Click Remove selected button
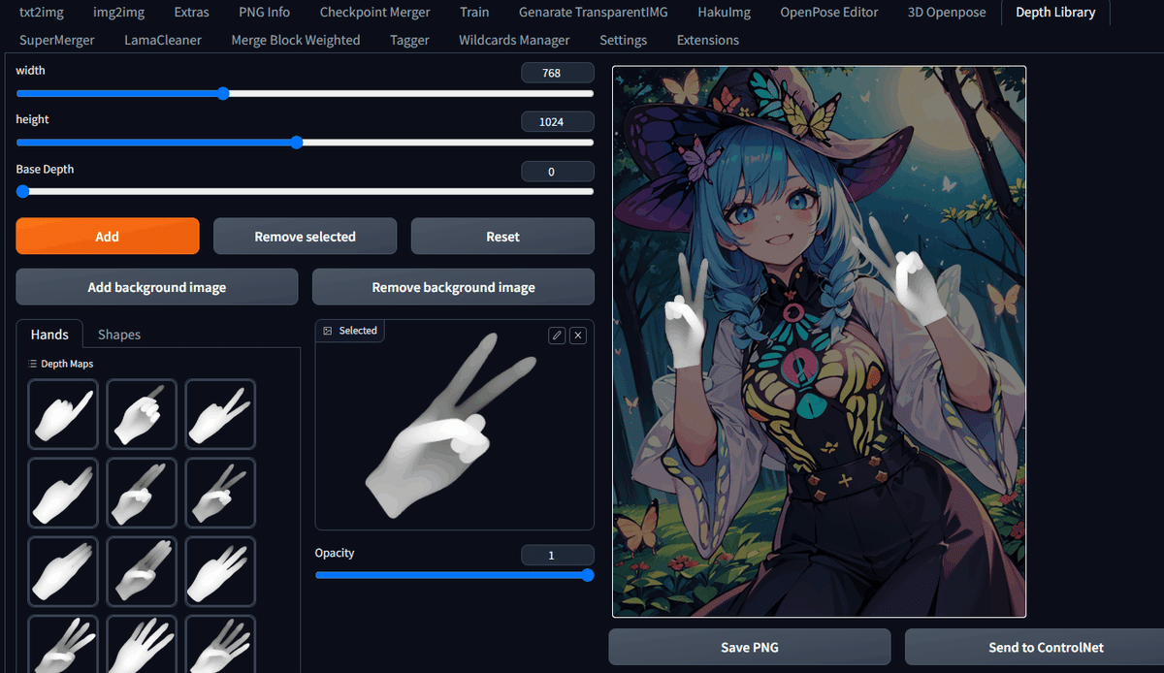This screenshot has height=673, width=1164. point(305,236)
